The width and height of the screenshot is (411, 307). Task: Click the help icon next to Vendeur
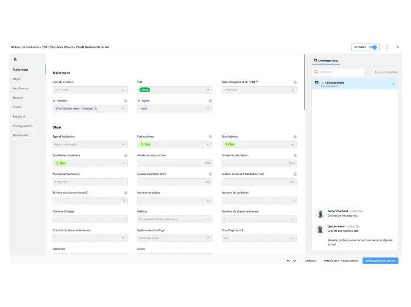pos(125,101)
